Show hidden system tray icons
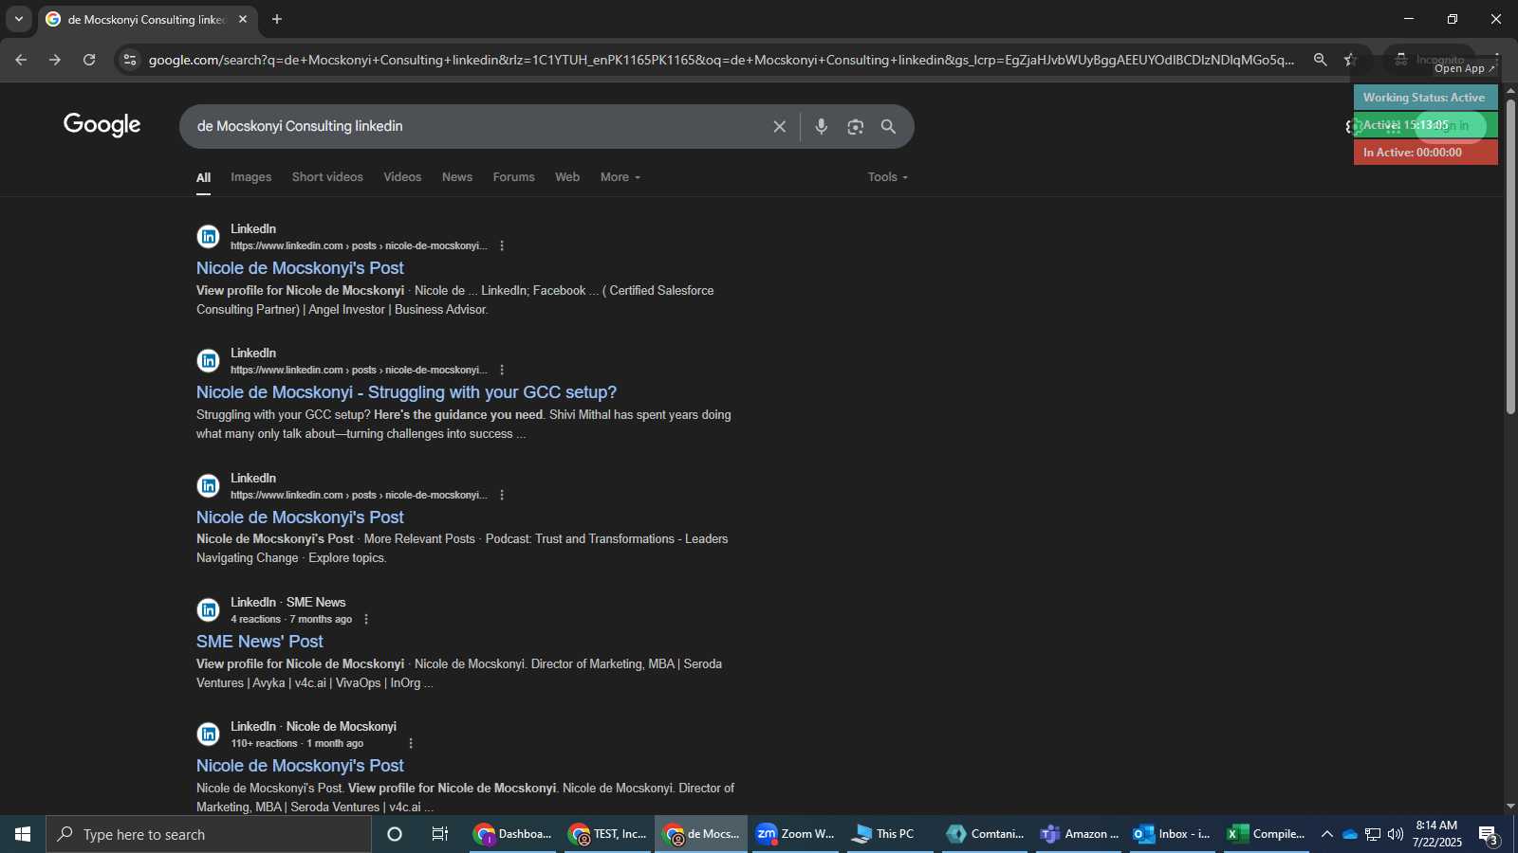Screen dimensions: 1518x853 coord(1327,834)
